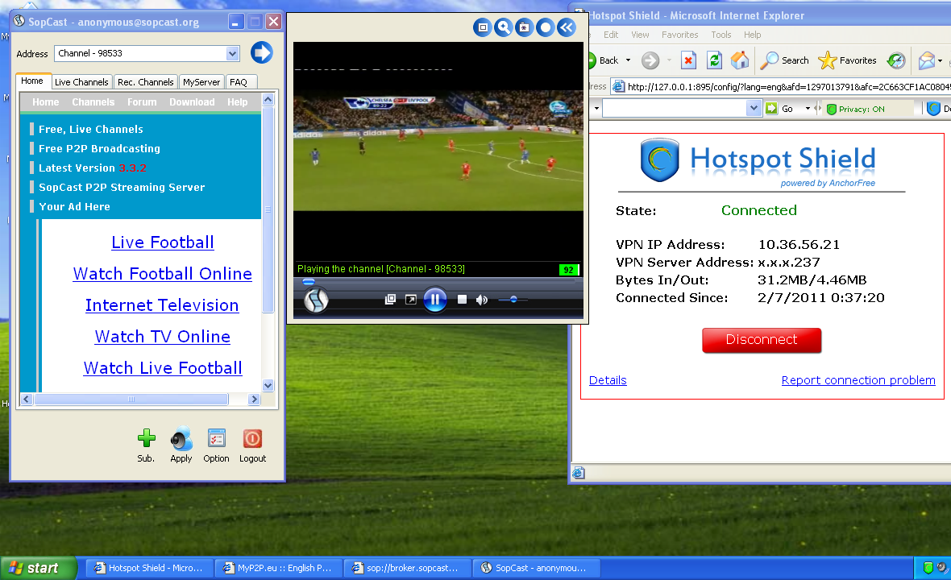The height and width of the screenshot is (580, 951).
Task: Click Search in the Internet Explorer toolbar
Action: (785, 60)
